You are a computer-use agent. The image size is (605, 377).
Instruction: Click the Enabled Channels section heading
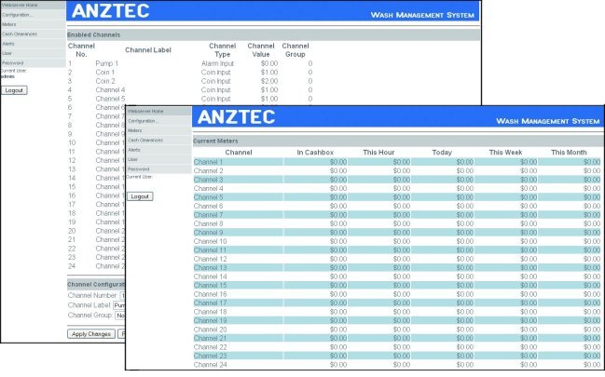(94, 34)
